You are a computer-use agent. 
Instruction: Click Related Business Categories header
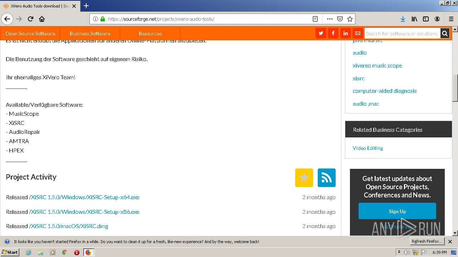click(399, 130)
